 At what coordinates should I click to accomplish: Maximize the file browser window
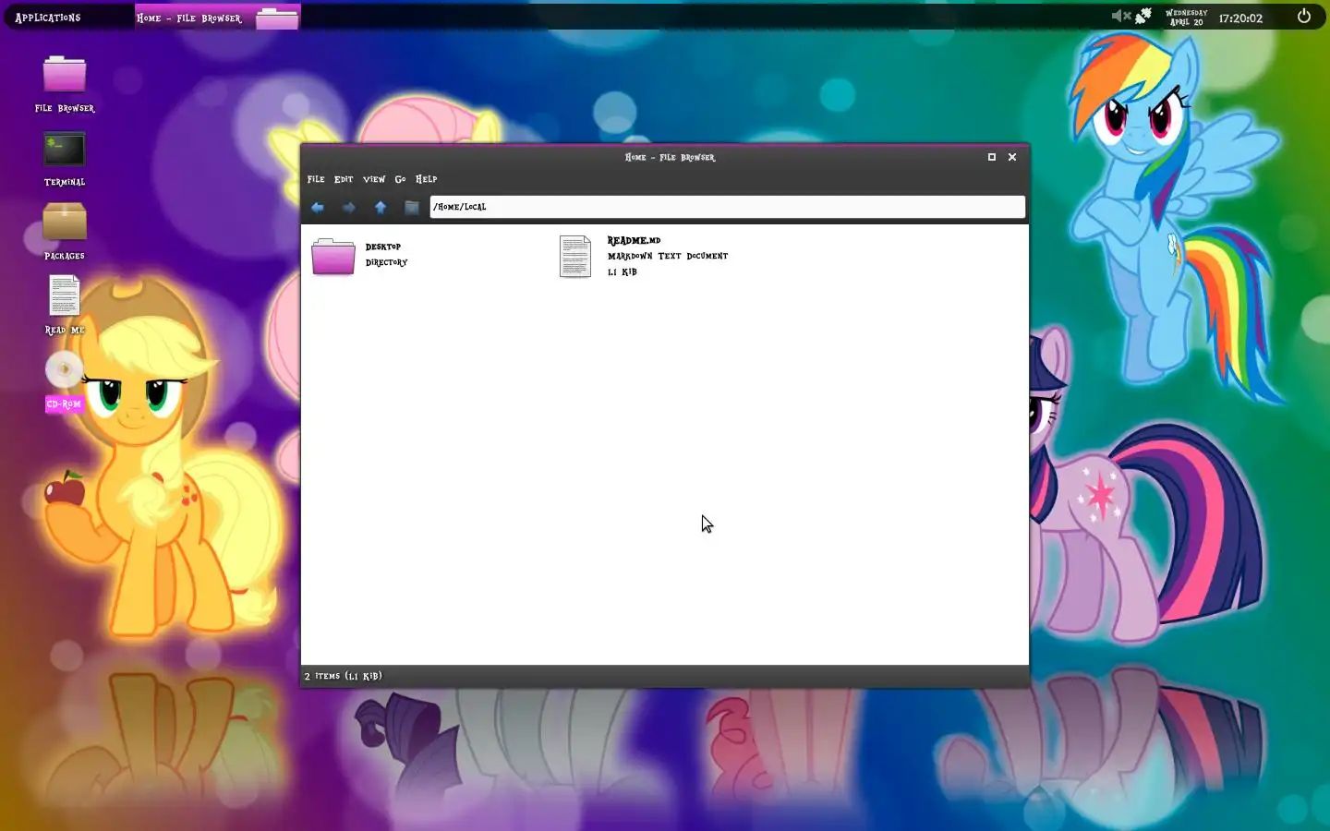tap(992, 157)
